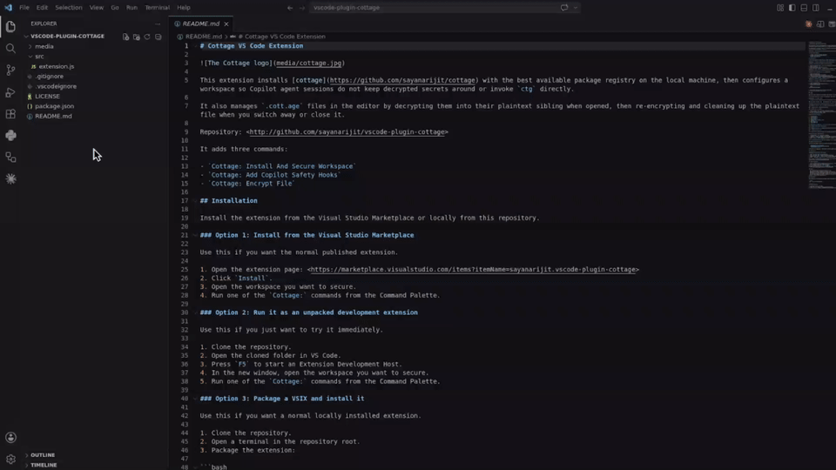This screenshot has height=470, width=836.
Task: Open .vscodeignore file in Explorer
Action: [x=56, y=86]
